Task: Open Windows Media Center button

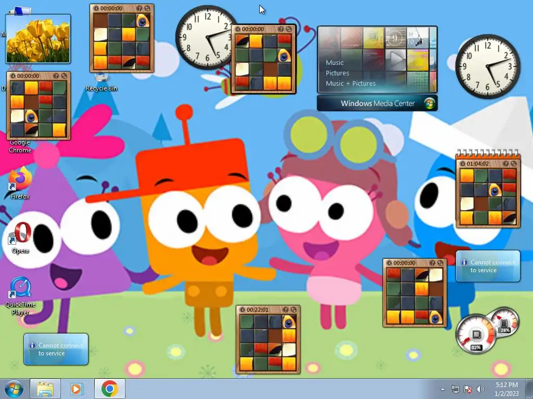Action: [x=377, y=103]
